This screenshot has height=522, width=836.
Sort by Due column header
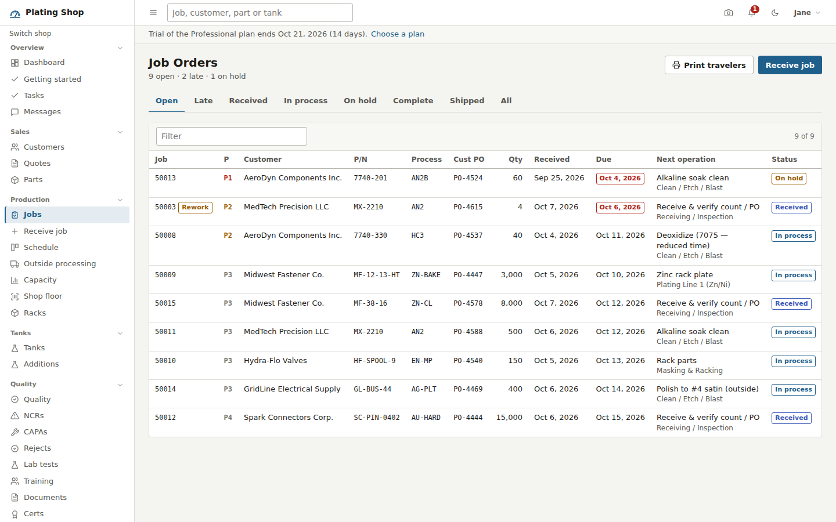603,159
